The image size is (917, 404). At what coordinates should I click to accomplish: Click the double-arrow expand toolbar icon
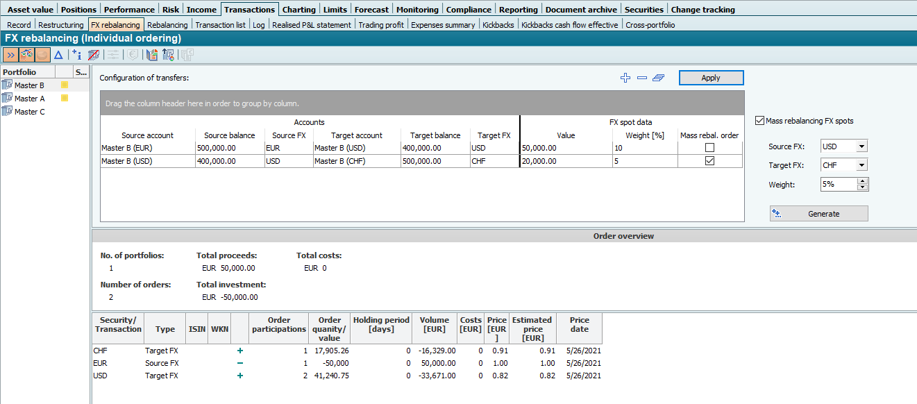point(10,55)
